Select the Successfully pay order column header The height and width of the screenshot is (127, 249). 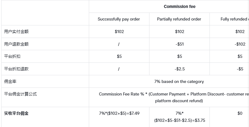[x=119, y=19]
